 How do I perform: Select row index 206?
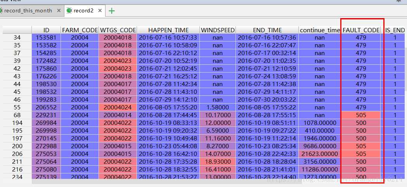[17, 154]
